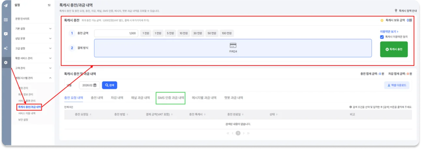Expand the 고객 관리 sidebar section

coord(33,68)
